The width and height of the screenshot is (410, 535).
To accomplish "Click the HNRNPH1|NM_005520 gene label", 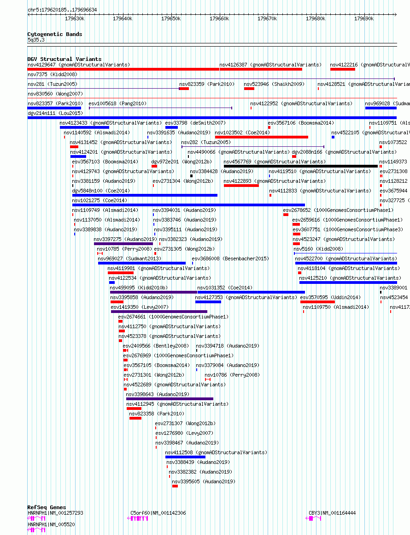I will pyautogui.click(x=51, y=525).
